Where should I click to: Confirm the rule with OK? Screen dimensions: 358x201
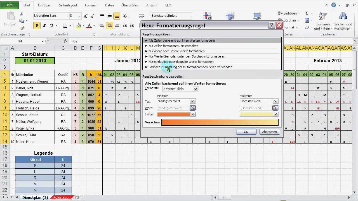coord(246,131)
